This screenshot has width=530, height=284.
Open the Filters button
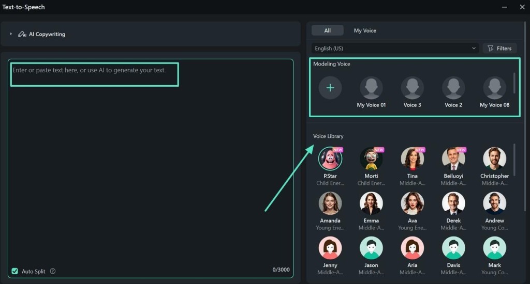pyautogui.click(x=499, y=49)
